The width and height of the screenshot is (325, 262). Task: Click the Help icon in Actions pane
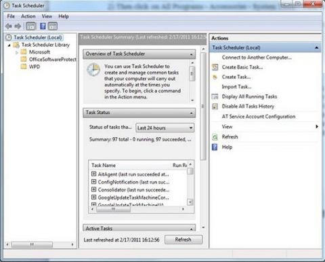coord(215,147)
